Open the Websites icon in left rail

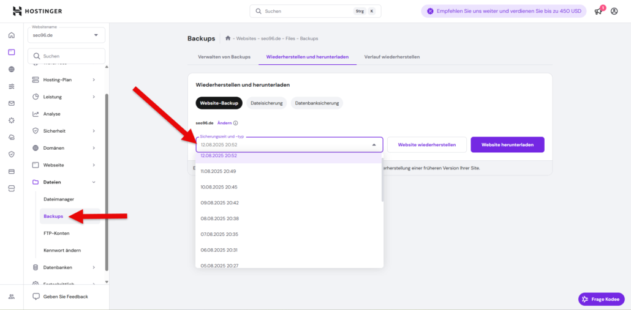[x=11, y=52]
